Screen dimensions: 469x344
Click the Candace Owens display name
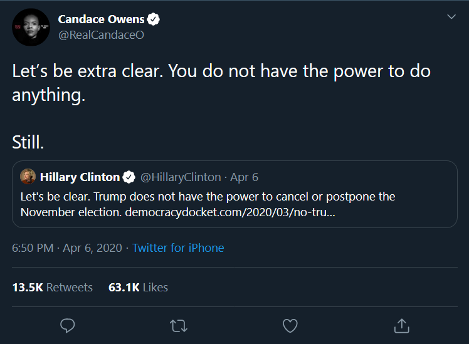point(101,19)
